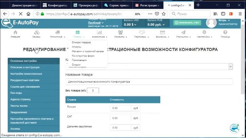Open Описание и инструкция sidebar section
Screen dimensions: 246x138
pyautogui.click(x=33, y=67)
